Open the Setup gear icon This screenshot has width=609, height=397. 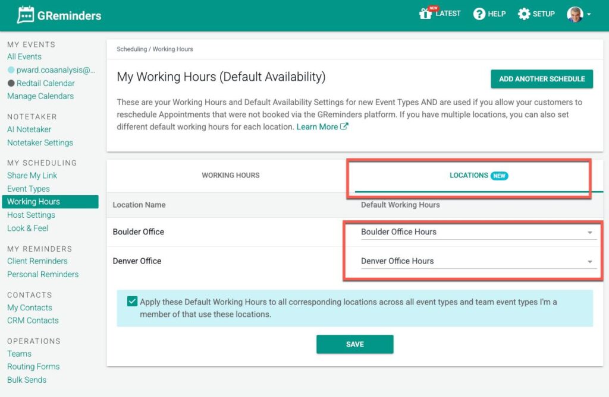click(x=524, y=14)
